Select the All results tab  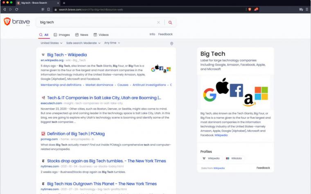[44, 35]
